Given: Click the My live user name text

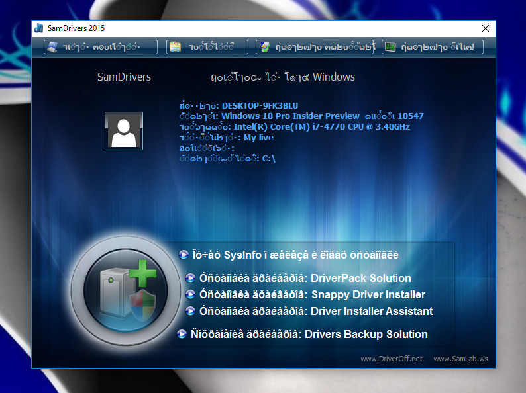Looking at the screenshot, I should click(x=258, y=138).
